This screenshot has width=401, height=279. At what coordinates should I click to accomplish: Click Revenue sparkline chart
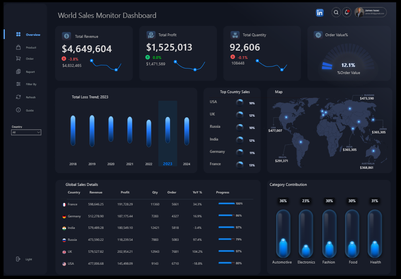click(106, 65)
